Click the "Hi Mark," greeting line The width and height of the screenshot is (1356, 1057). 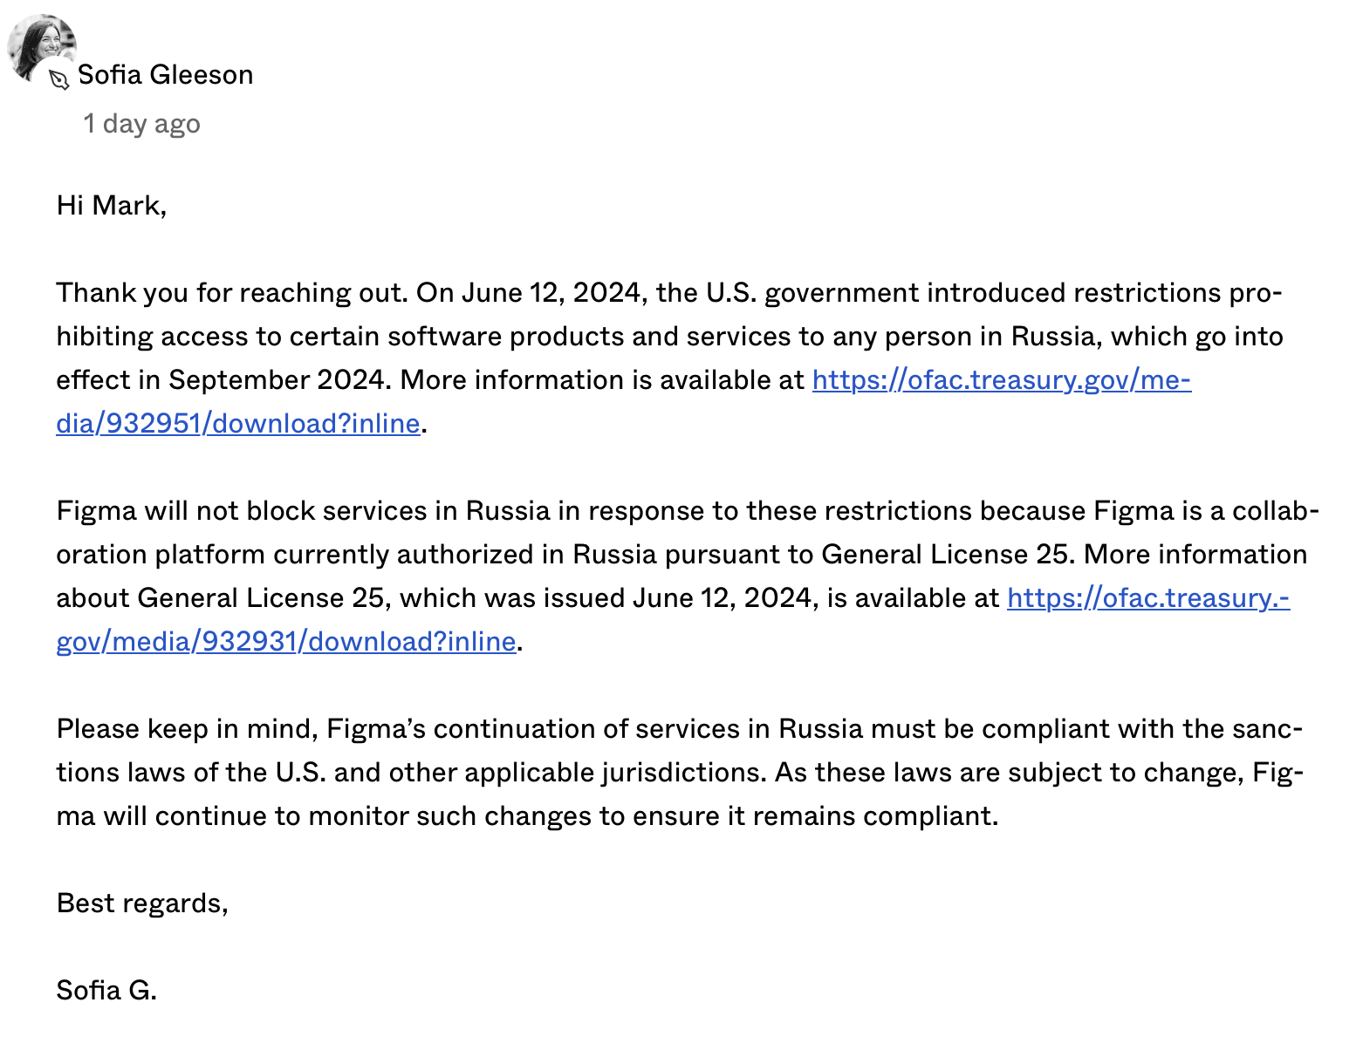click(112, 206)
